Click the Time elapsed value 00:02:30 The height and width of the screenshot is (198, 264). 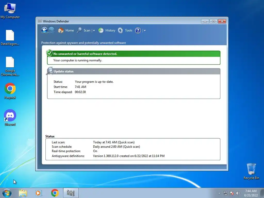click(80, 92)
